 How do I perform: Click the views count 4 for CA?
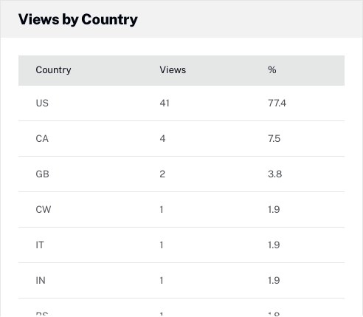162,139
